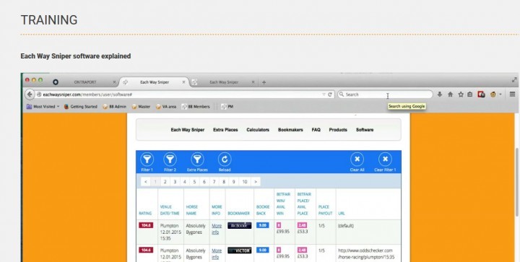The width and height of the screenshot is (520, 262).
Task: Click the Clear Filter 1 icon
Action: pos(385,160)
